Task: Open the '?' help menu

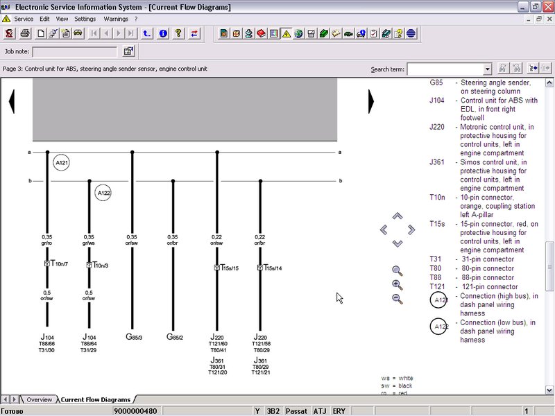Action: (136, 19)
